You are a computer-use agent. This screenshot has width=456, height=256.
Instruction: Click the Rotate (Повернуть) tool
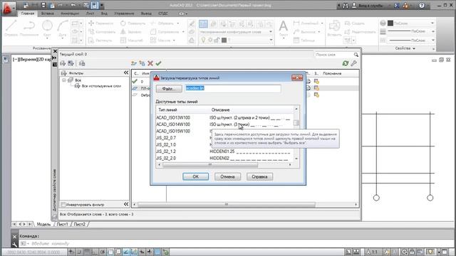click(x=133, y=23)
